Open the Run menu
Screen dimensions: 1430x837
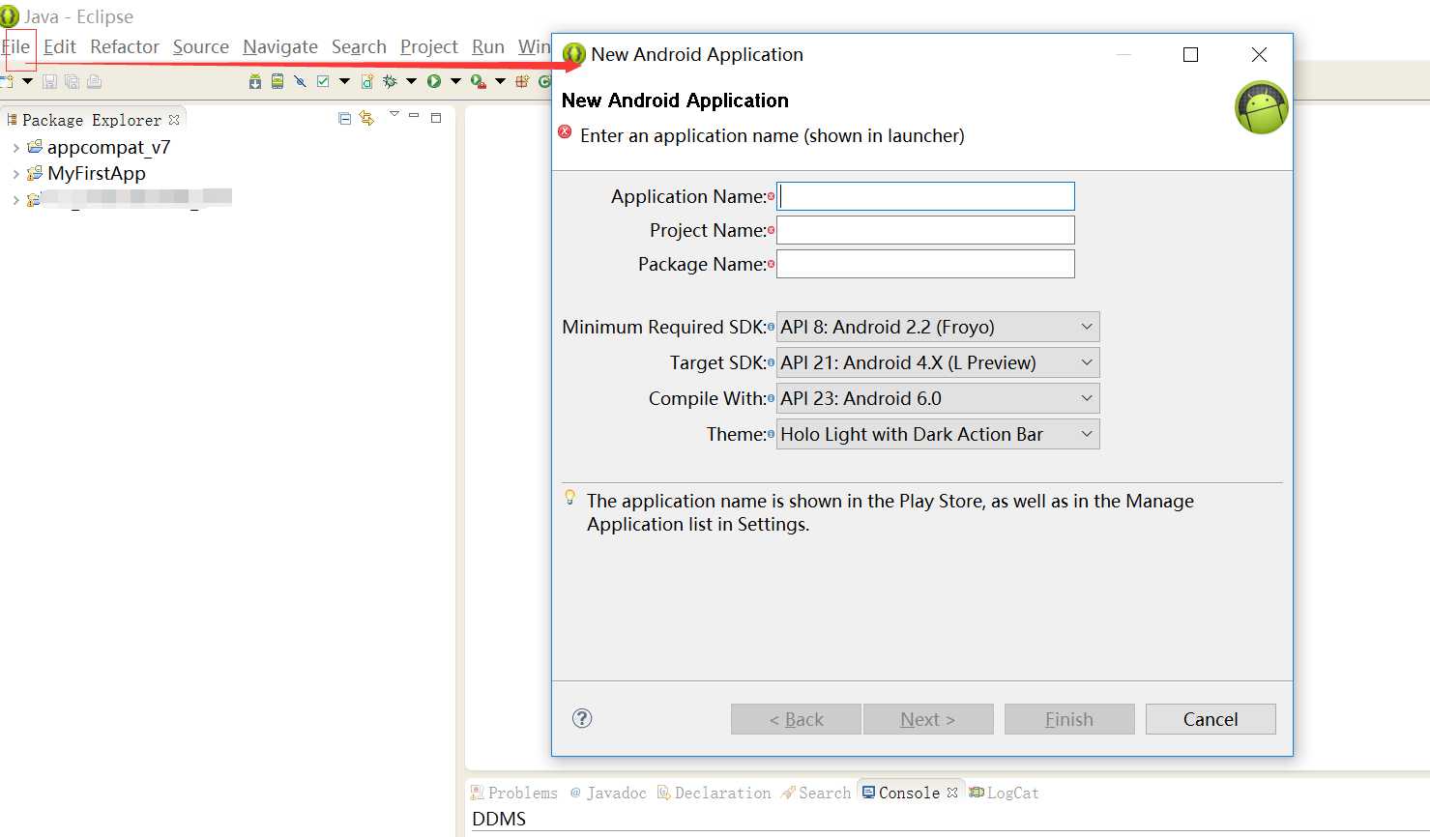click(488, 46)
